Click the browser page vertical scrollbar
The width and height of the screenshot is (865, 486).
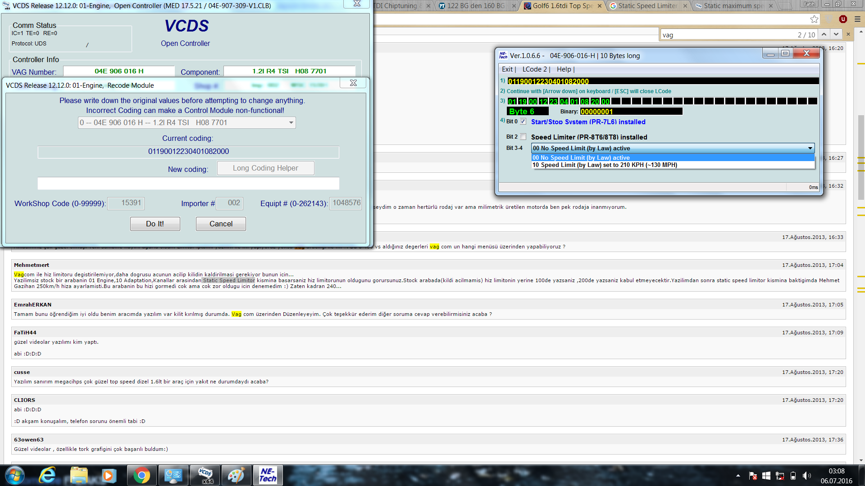click(861, 157)
